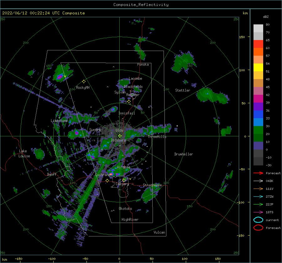
Task: Click the Sylvan map label
Action: click(120, 92)
